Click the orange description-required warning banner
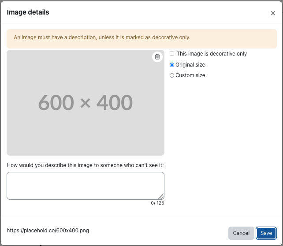This screenshot has height=246, width=283. point(141,39)
